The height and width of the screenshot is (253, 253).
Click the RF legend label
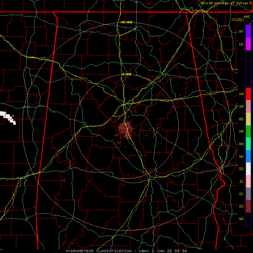[241, 31]
